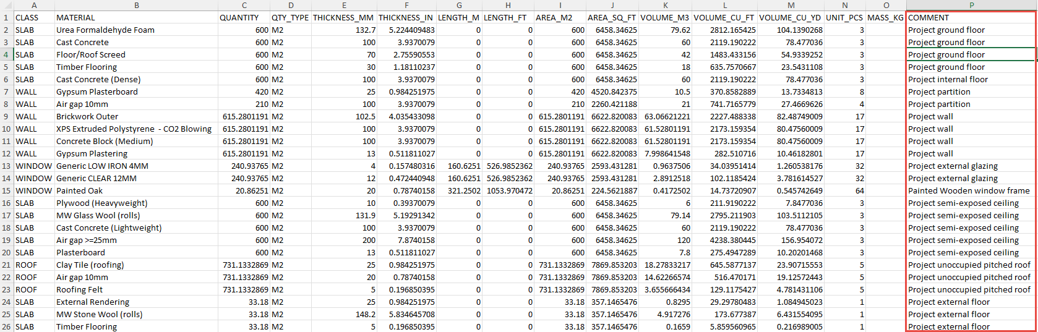
Task: Click the VOLUME_M3 header cell
Action: tap(664, 17)
